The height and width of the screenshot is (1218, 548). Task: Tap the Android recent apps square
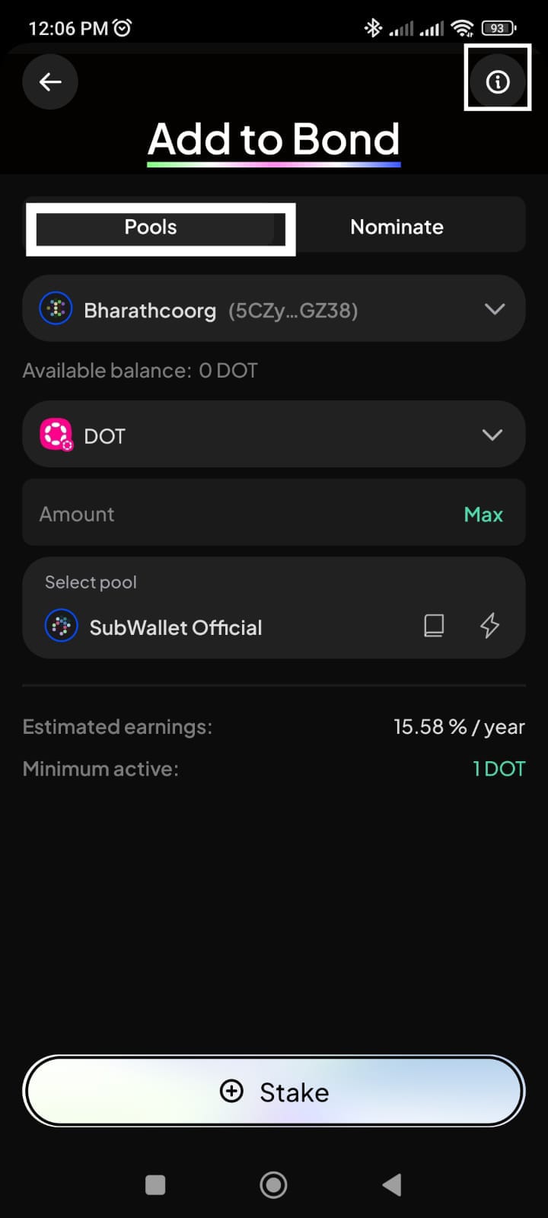[155, 1185]
